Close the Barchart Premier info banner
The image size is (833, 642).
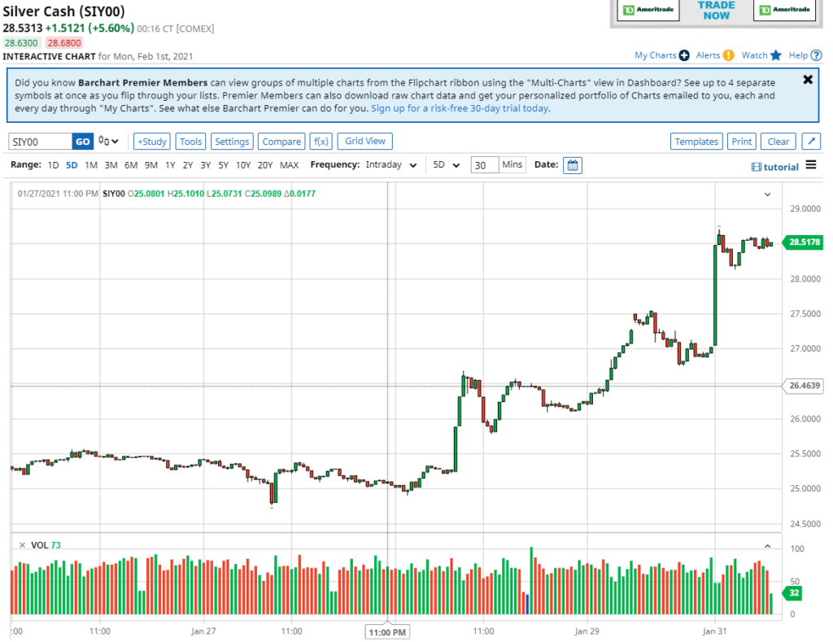click(x=808, y=80)
